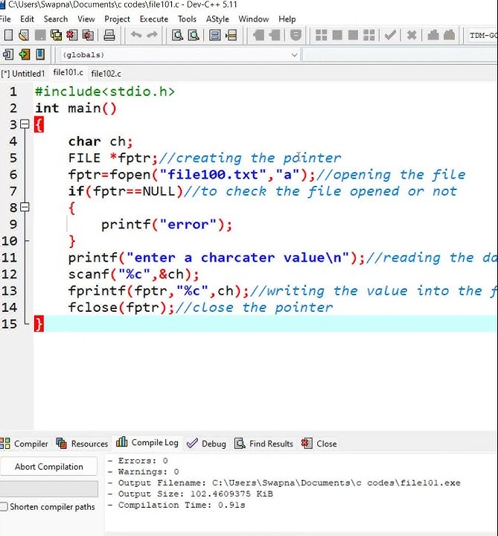The image size is (498, 536).
Task: Click line number 12 in the gutter
Action: (9, 274)
